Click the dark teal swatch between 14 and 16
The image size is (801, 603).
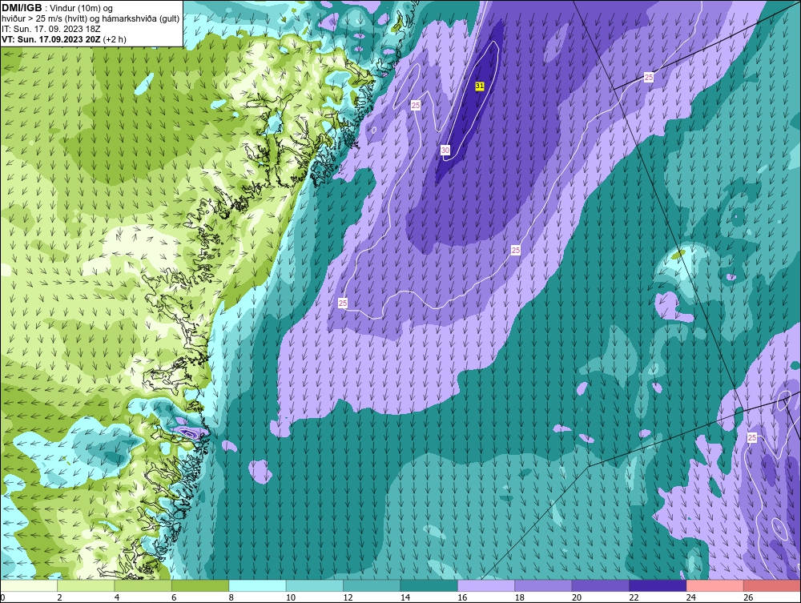tap(429, 585)
